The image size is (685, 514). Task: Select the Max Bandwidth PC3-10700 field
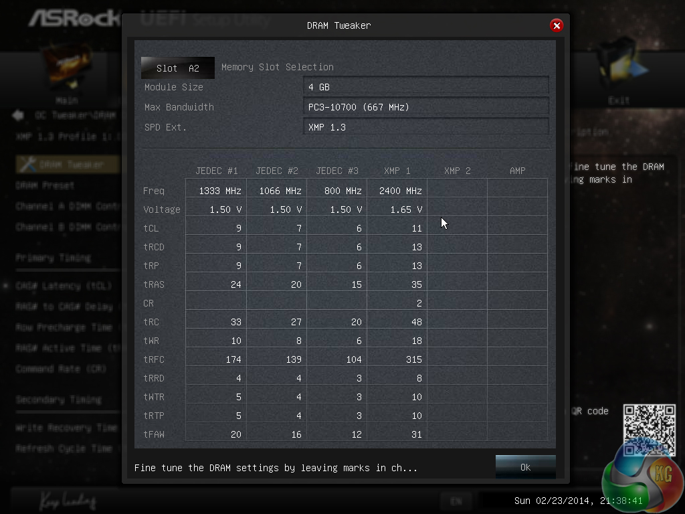[x=426, y=107]
